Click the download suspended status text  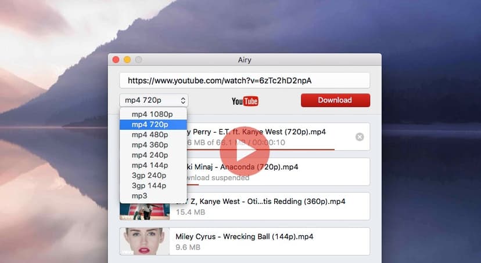218,178
